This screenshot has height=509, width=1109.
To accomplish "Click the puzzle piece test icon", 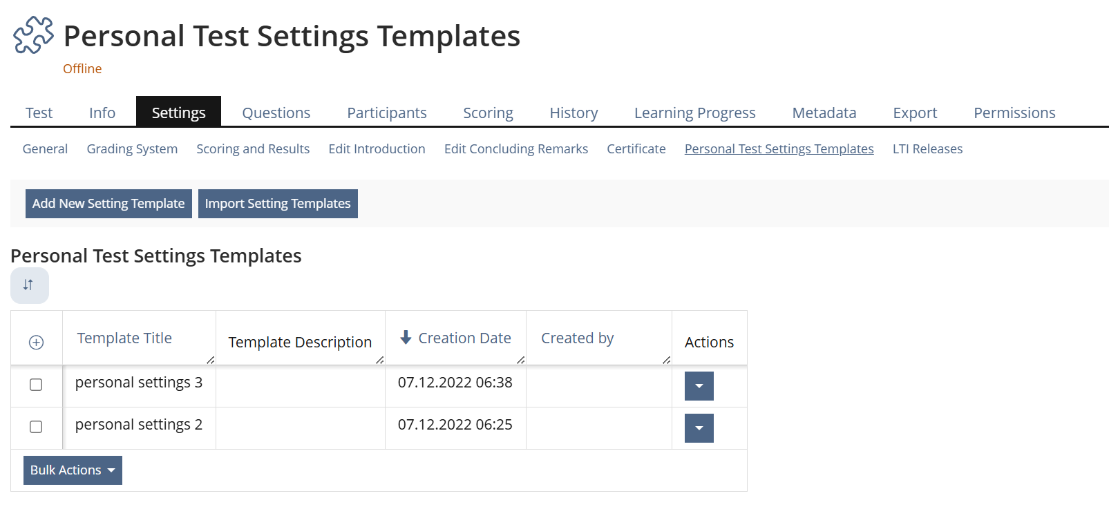I will click(x=33, y=35).
